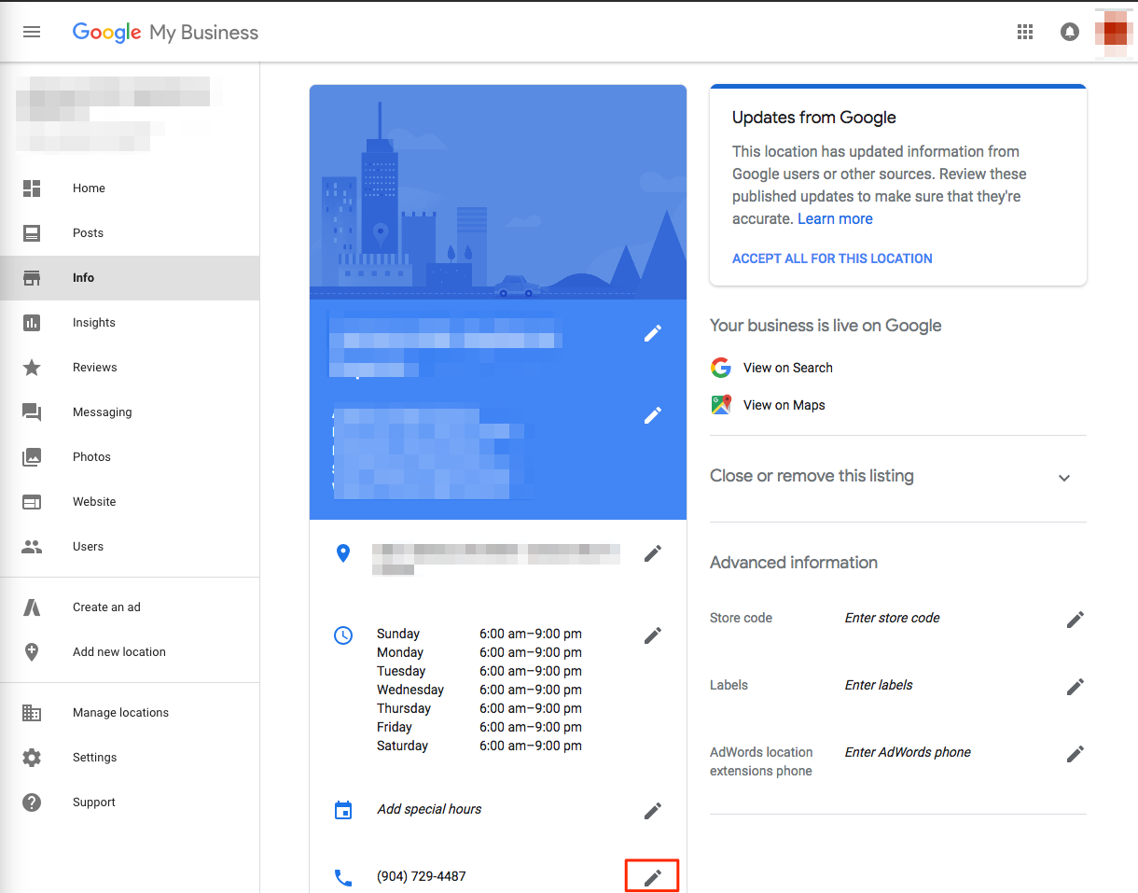The height and width of the screenshot is (893, 1138).
Task: Expand Close or remove this listing
Action: 1063,477
